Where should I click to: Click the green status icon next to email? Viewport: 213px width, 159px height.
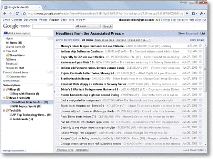click(157, 20)
